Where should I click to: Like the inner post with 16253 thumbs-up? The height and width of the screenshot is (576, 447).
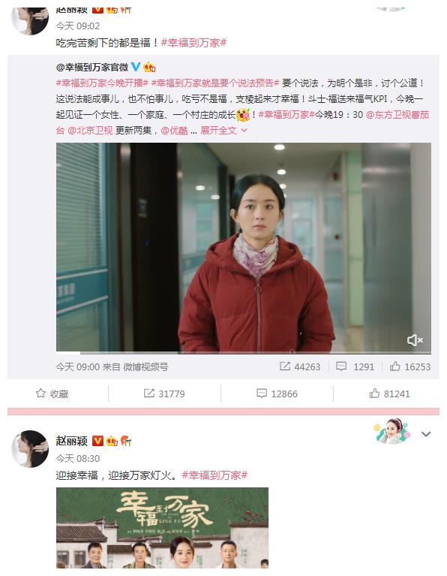(395, 366)
